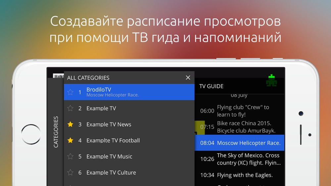Click the 08 July date label
The width and height of the screenshot is (331, 186).
[x=239, y=95]
